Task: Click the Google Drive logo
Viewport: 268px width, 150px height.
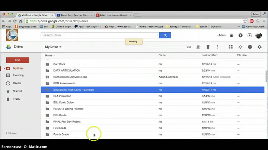Action: click(9, 47)
